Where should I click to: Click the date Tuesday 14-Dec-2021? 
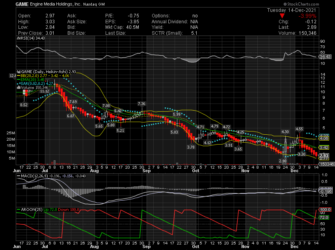(292, 10)
